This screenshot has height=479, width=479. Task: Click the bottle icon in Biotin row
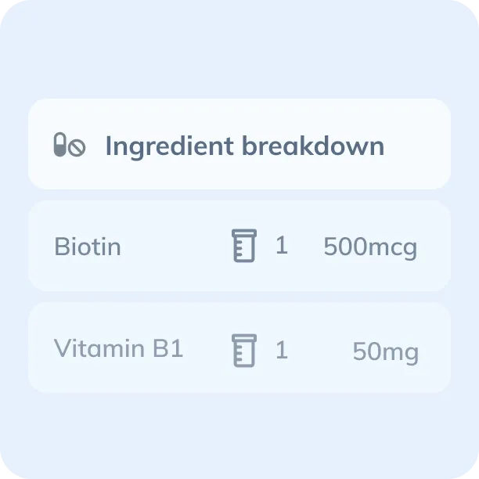pos(245,247)
